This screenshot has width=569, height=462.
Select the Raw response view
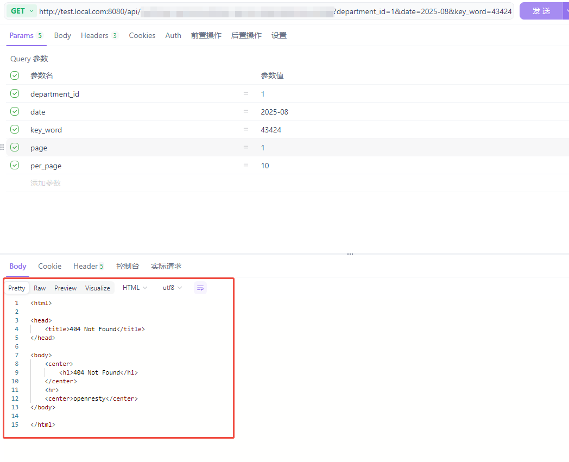click(40, 288)
